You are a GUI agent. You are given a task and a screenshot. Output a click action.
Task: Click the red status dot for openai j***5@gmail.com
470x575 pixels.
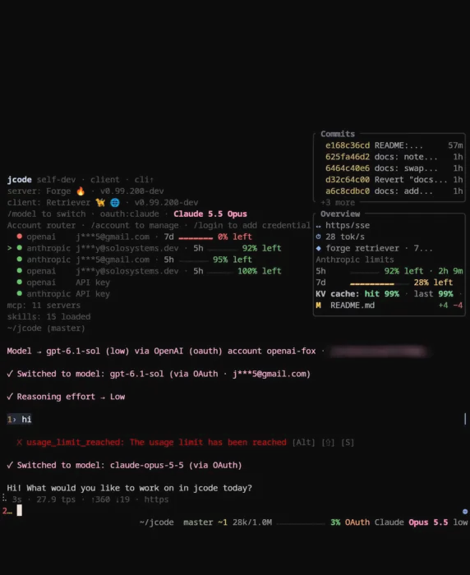[x=20, y=237]
